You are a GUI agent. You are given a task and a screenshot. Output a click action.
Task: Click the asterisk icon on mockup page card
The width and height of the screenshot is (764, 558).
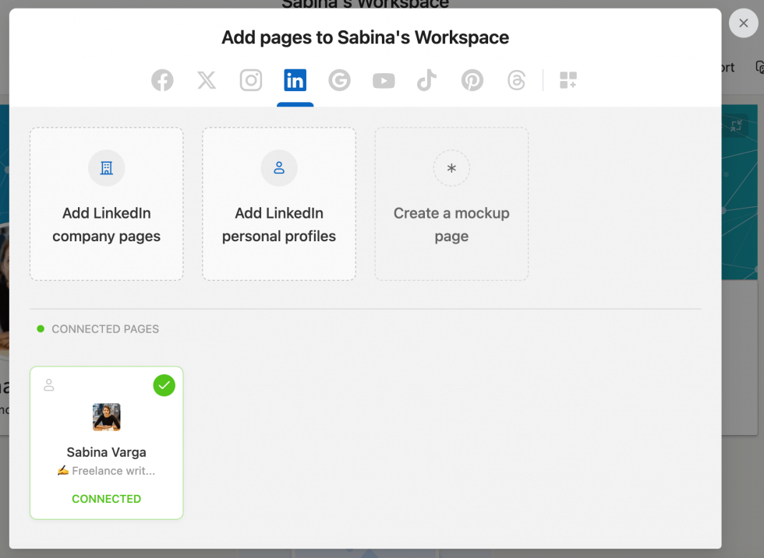click(451, 168)
